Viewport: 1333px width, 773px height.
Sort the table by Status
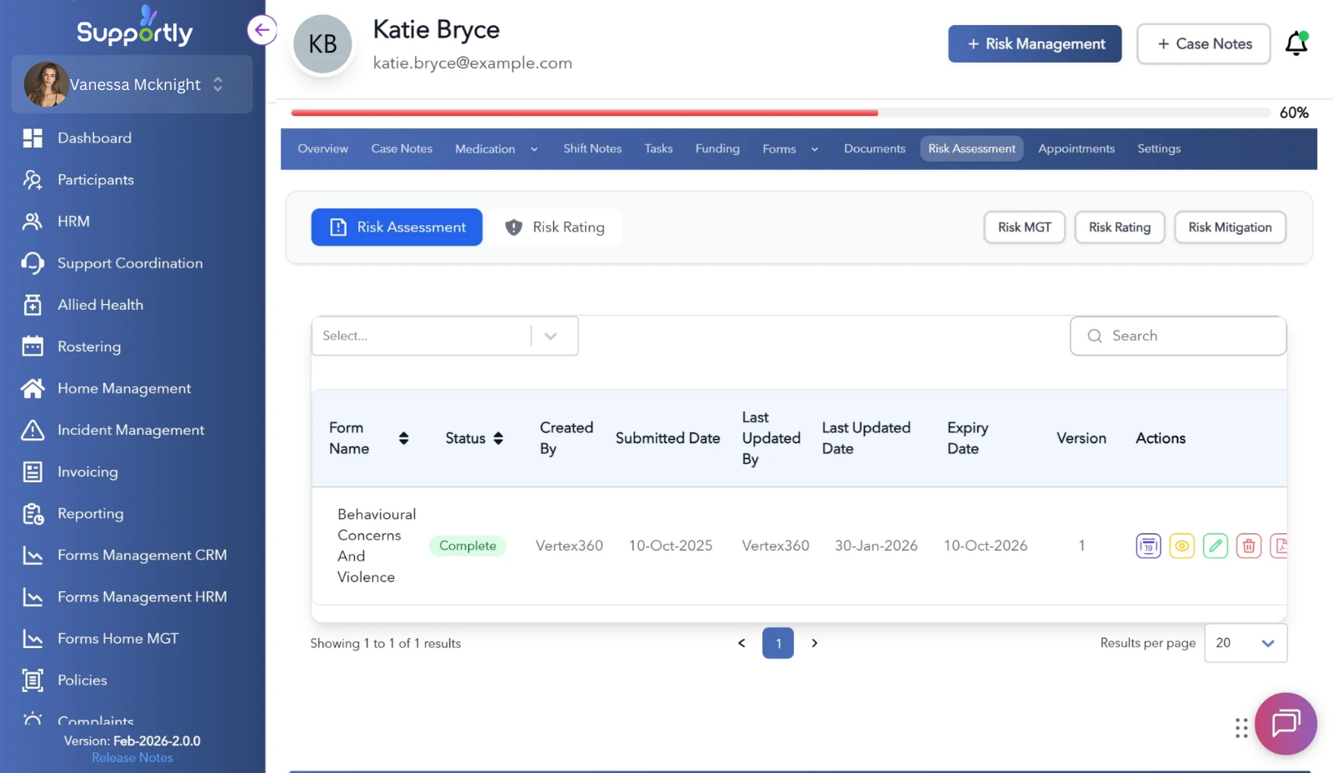click(x=498, y=438)
